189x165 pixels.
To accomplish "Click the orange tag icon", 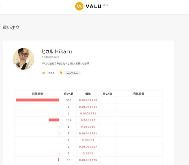I will click(61, 73).
